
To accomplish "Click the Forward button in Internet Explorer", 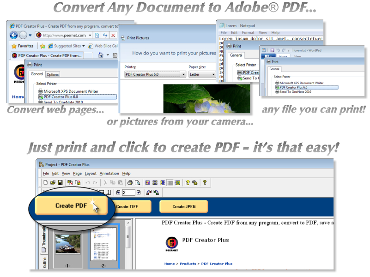I will 23,36.
